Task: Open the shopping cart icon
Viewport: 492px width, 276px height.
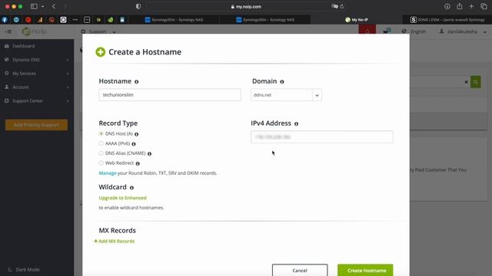Action: (387, 31)
